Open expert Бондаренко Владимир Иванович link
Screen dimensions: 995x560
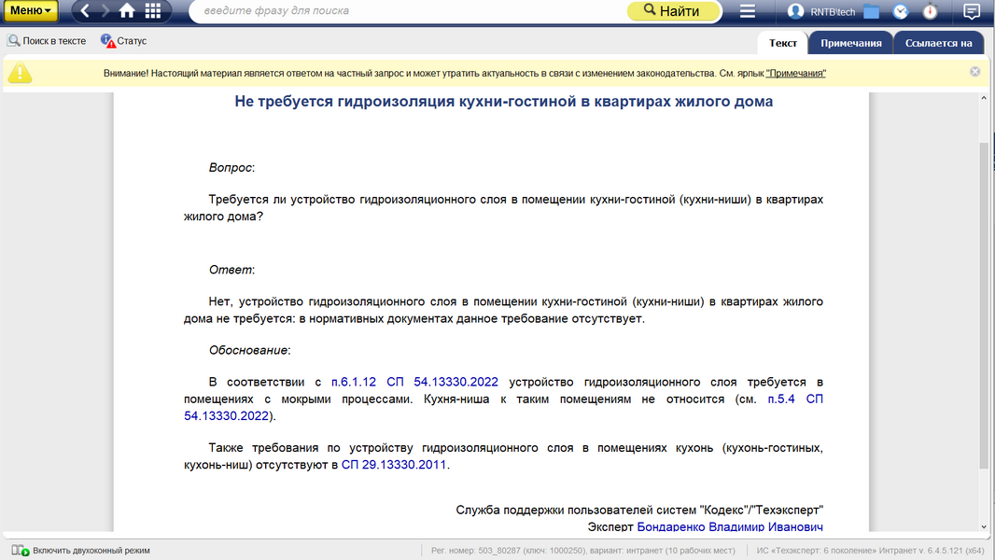730,526
